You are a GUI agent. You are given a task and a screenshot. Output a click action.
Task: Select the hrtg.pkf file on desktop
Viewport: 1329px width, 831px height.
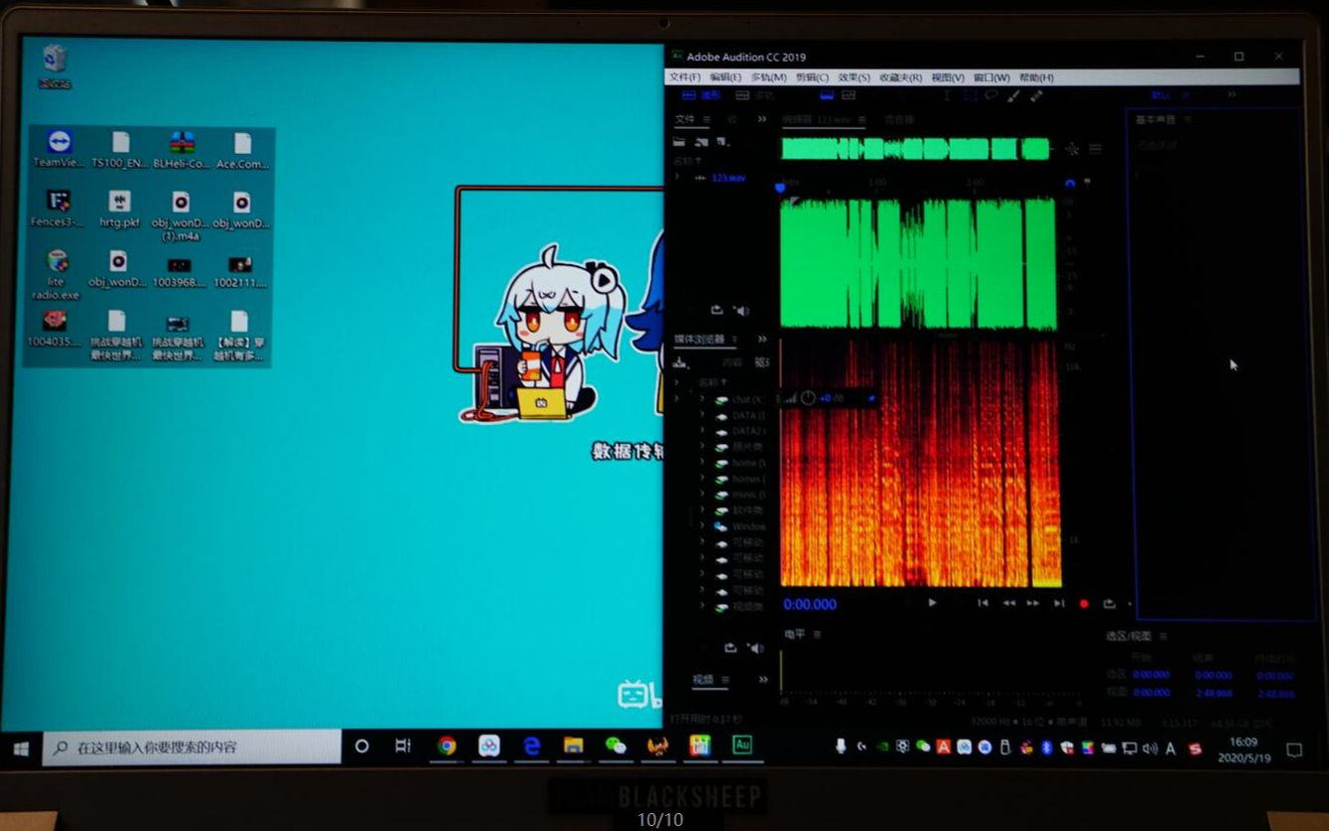pyautogui.click(x=119, y=208)
